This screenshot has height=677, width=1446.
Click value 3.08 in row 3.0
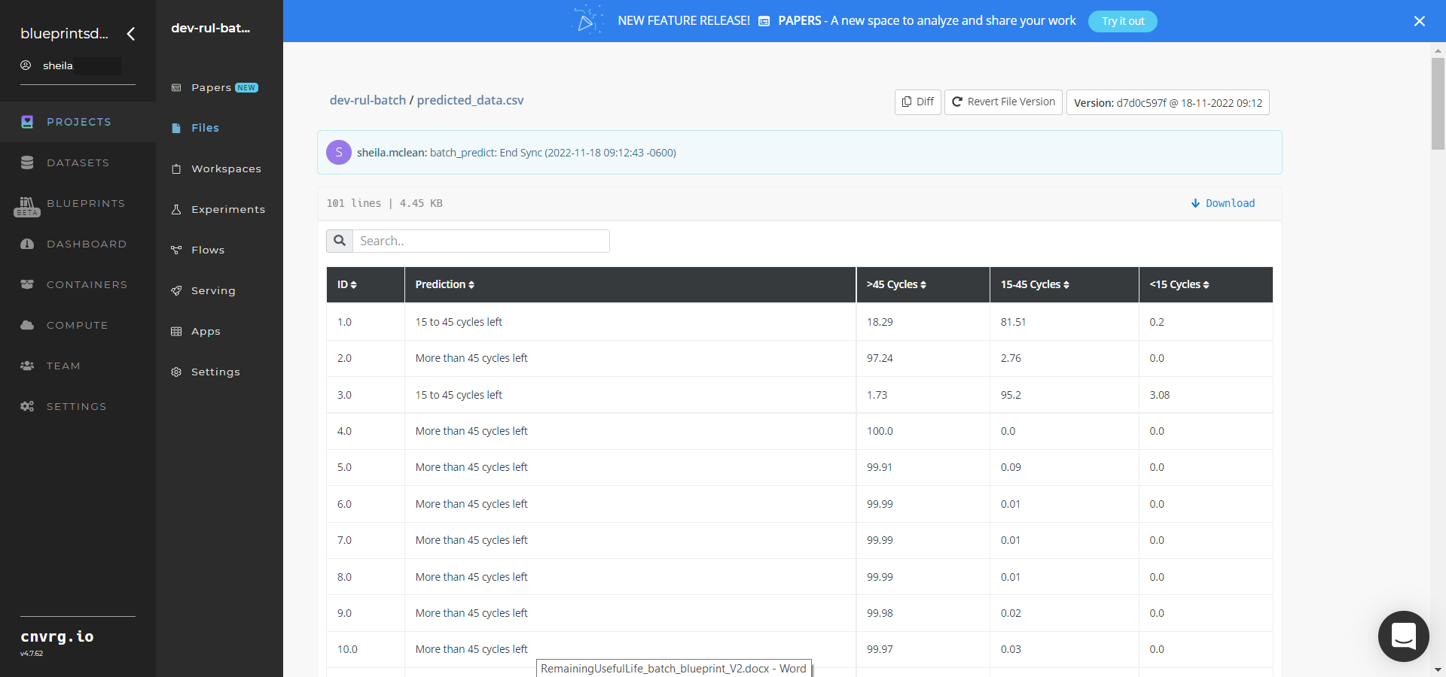(x=1160, y=395)
